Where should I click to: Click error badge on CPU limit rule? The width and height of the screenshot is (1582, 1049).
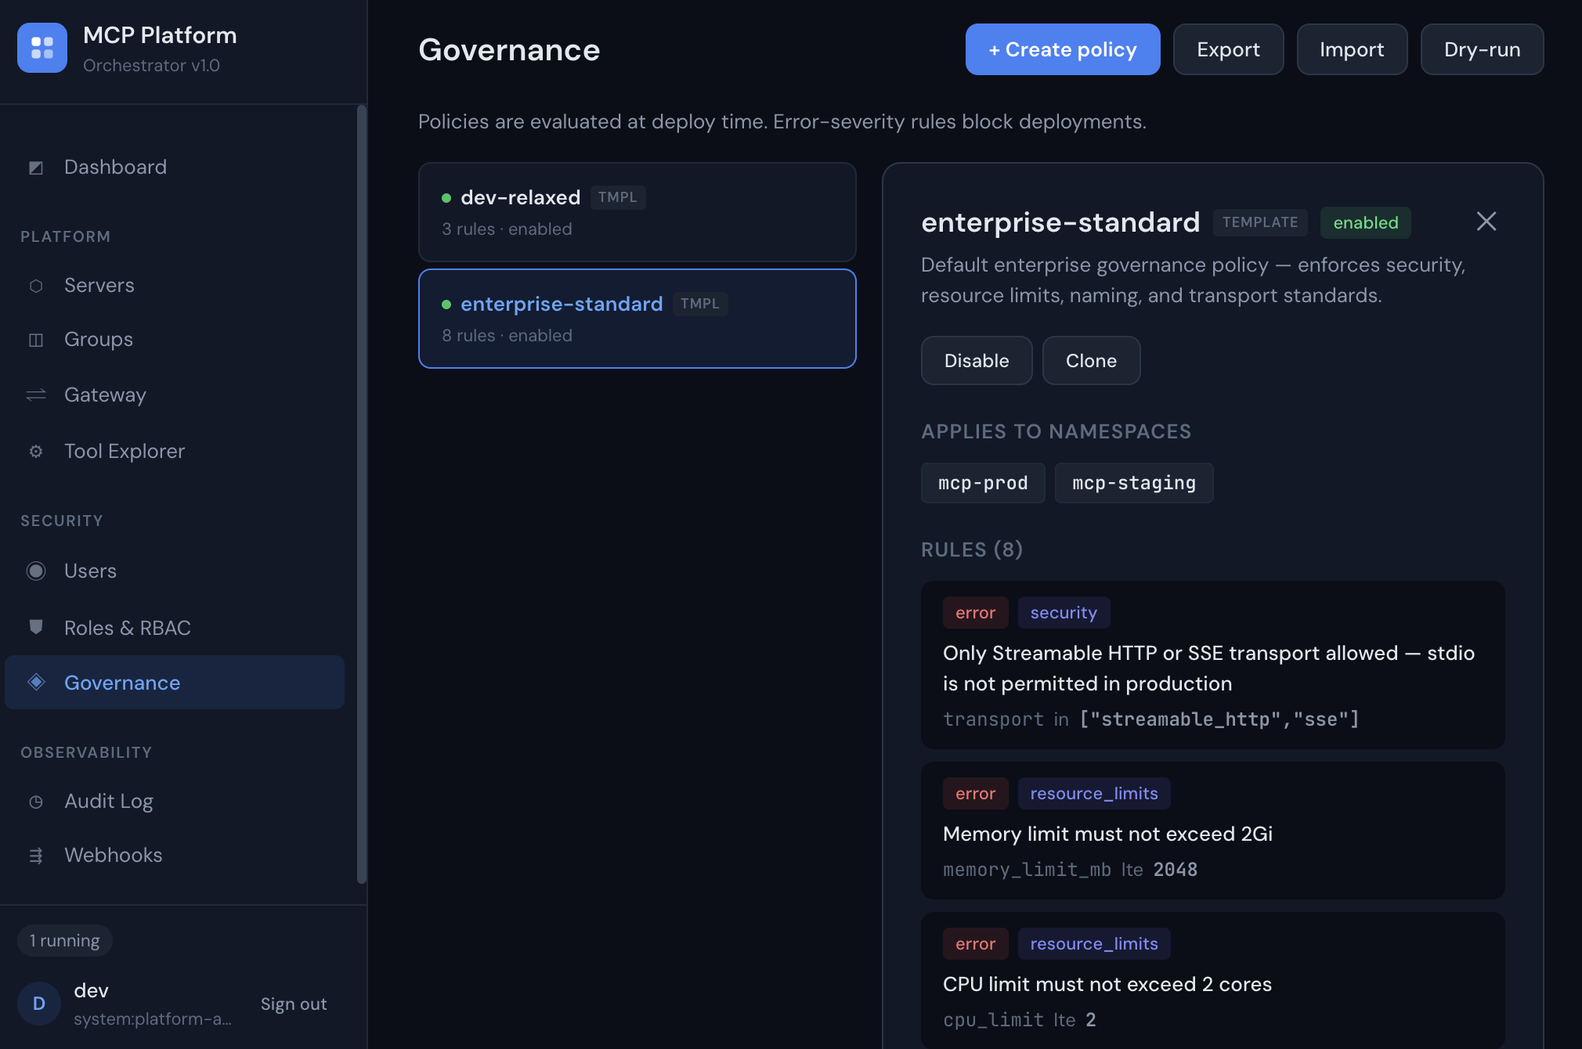(x=975, y=944)
